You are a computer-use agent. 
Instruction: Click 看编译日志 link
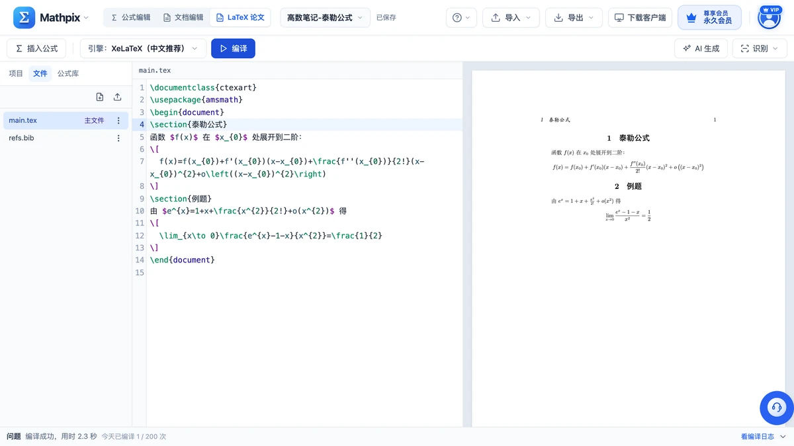tap(758, 437)
